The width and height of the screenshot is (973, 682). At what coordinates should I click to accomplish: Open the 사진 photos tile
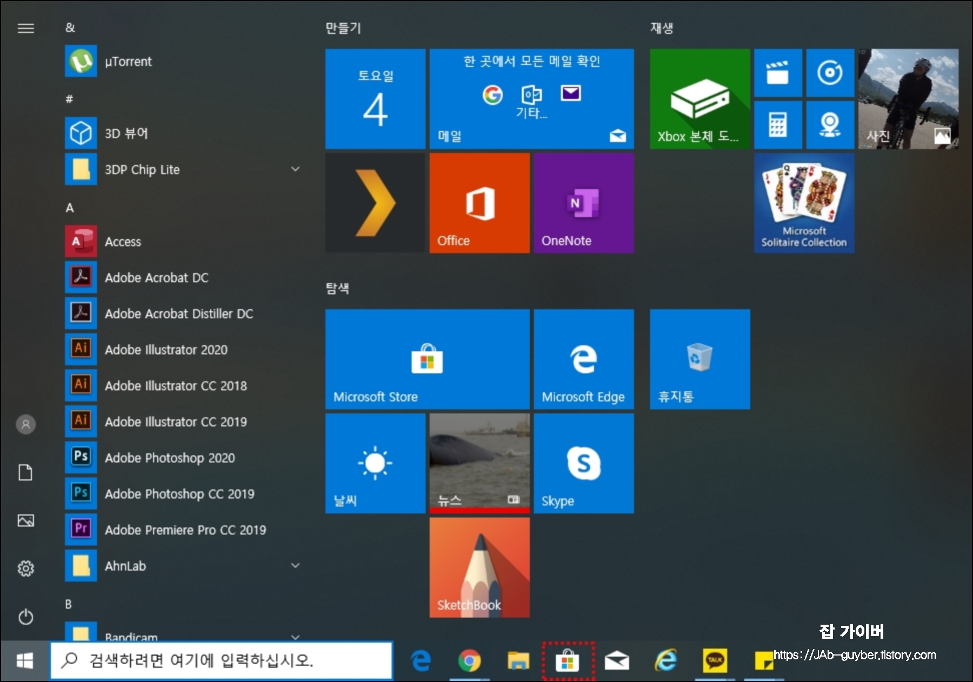pyautogui.click(x=908, y=99)
